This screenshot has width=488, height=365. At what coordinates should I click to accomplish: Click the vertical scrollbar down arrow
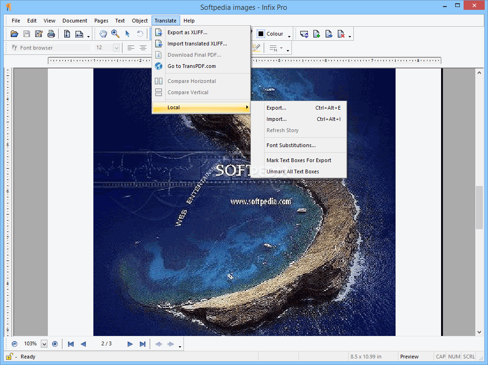[x=479, y=332]
